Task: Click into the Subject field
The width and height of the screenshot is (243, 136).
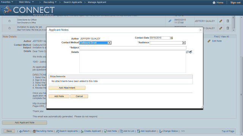Action: [x=133, y=48]
